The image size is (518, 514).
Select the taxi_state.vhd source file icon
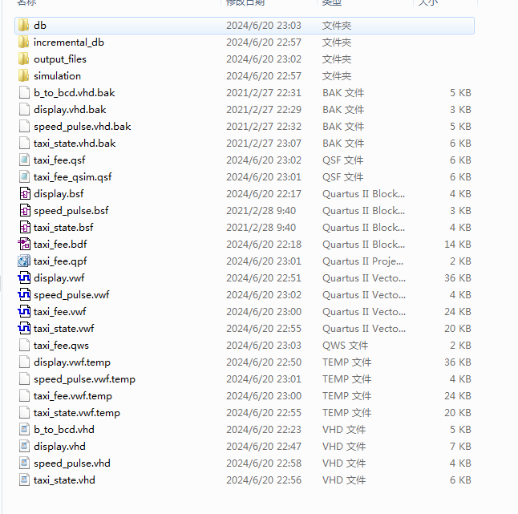[x=24, y=480]
